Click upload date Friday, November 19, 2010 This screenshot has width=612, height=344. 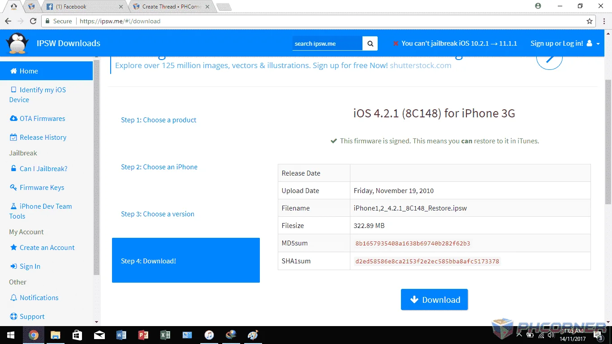pos(394,191)
